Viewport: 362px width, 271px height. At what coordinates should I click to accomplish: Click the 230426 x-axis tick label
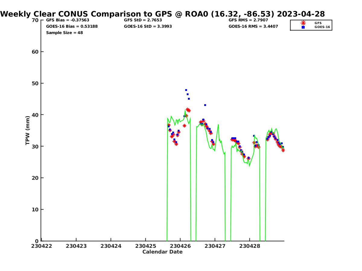point(180,246)
